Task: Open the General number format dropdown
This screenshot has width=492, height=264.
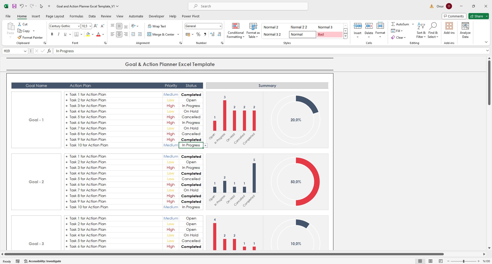Action: pos(220,26)
